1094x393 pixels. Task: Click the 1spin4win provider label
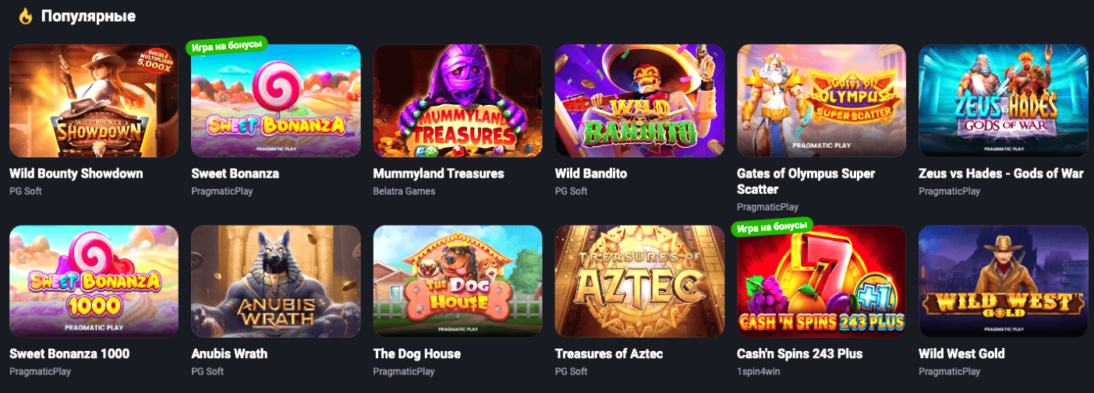(x=758, y=372)
